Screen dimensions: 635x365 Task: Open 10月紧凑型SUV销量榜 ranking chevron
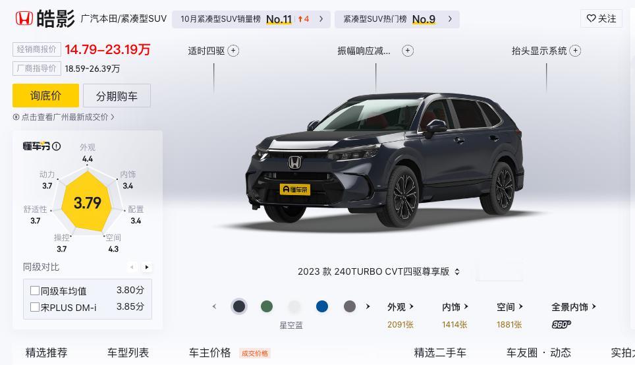point(321,19)
